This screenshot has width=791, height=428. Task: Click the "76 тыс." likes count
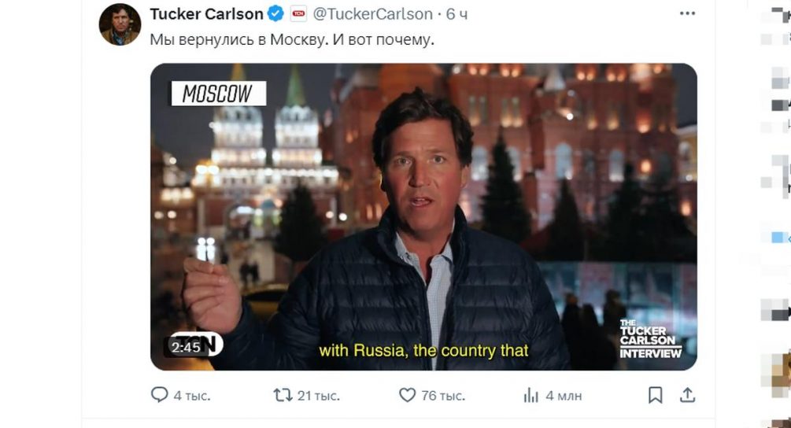click(443, 396)
